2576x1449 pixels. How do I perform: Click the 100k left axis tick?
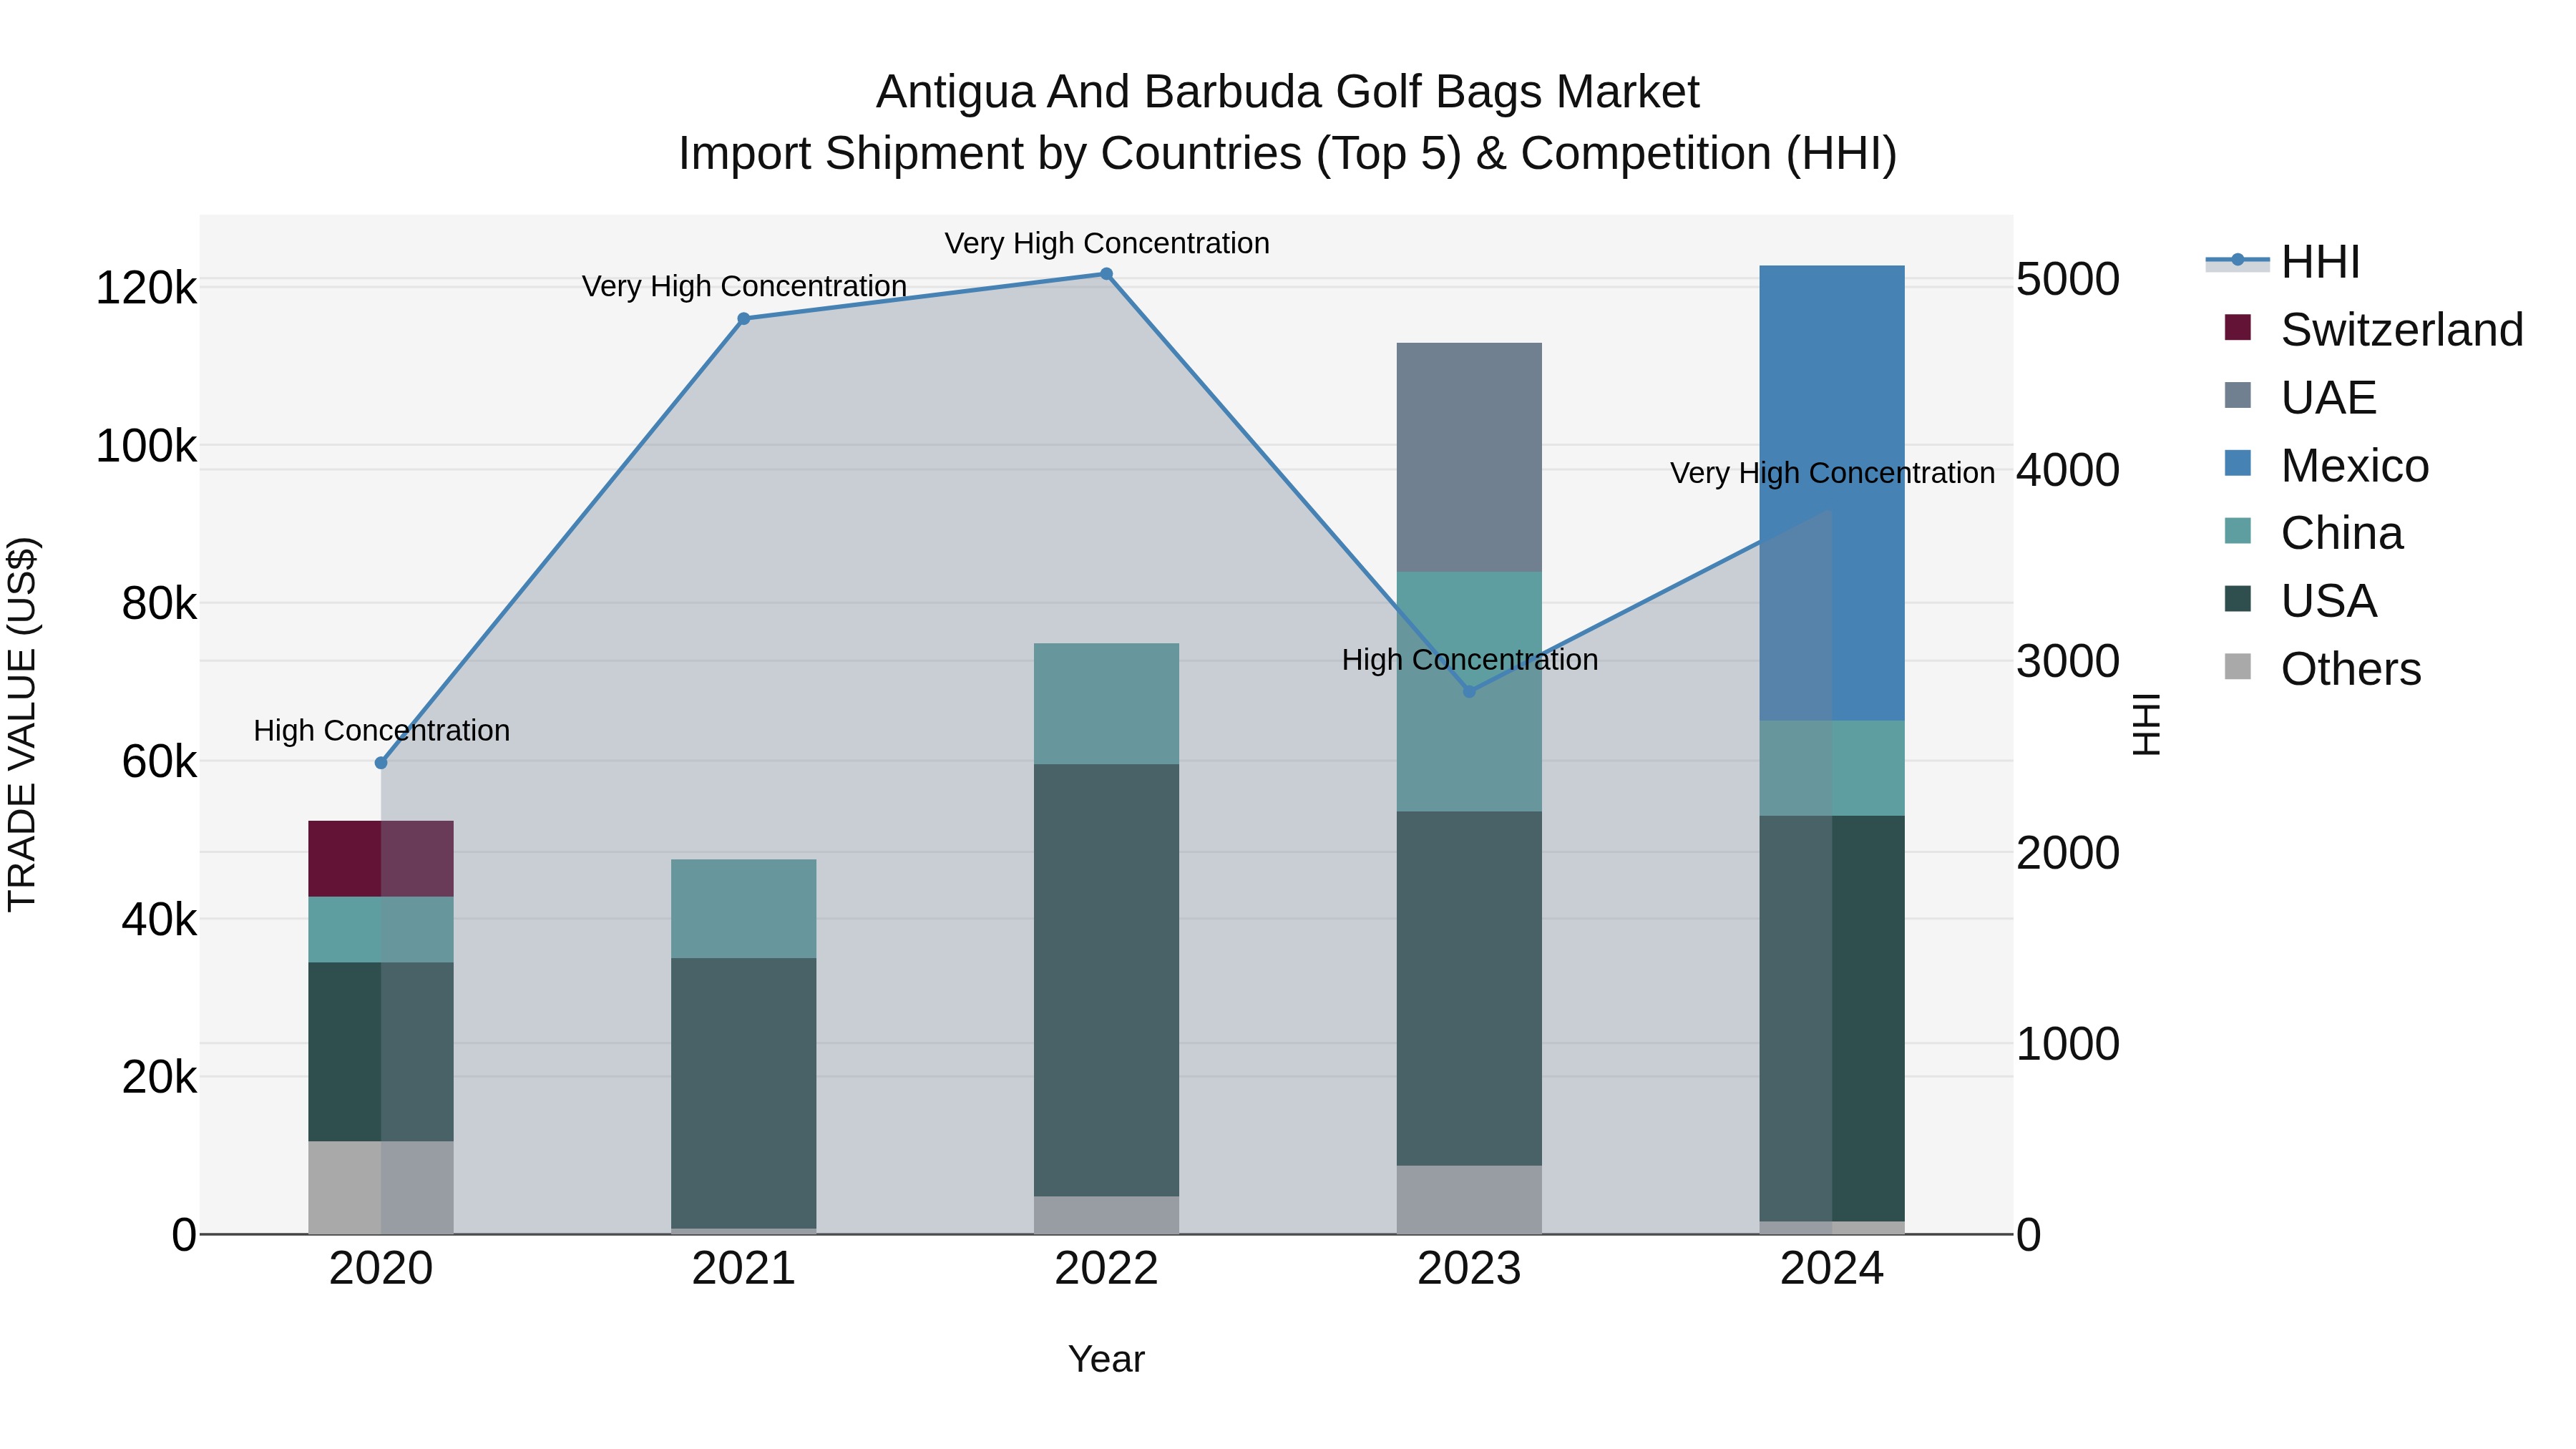coord(146,446)
